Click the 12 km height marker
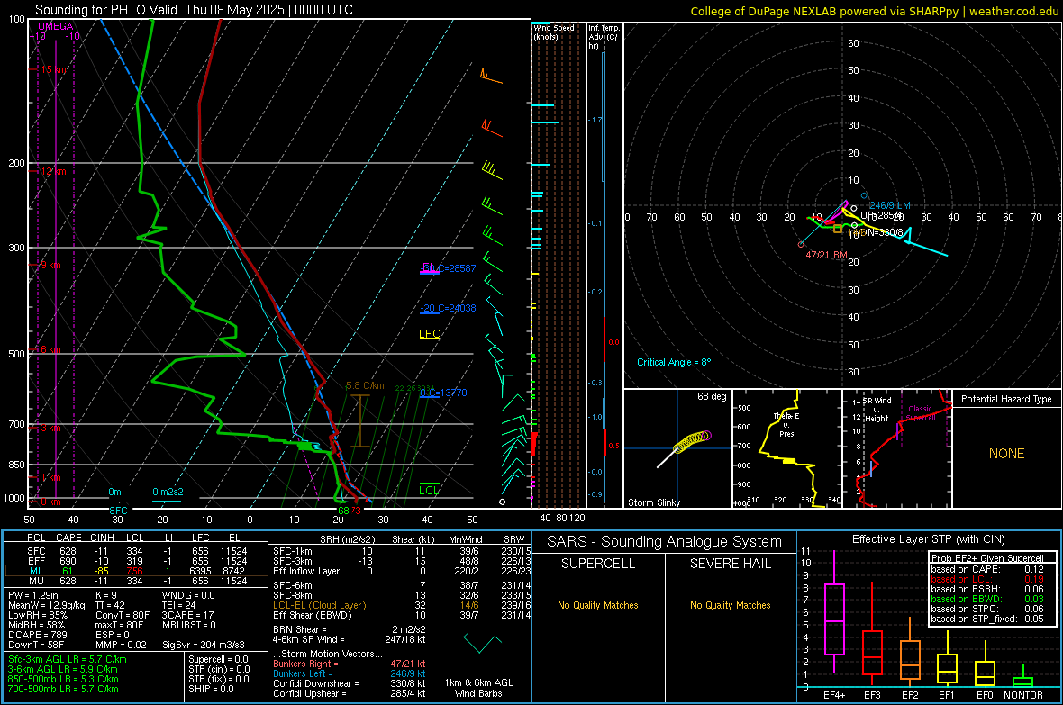This screenshot has width=1063, height=705. 53,171
